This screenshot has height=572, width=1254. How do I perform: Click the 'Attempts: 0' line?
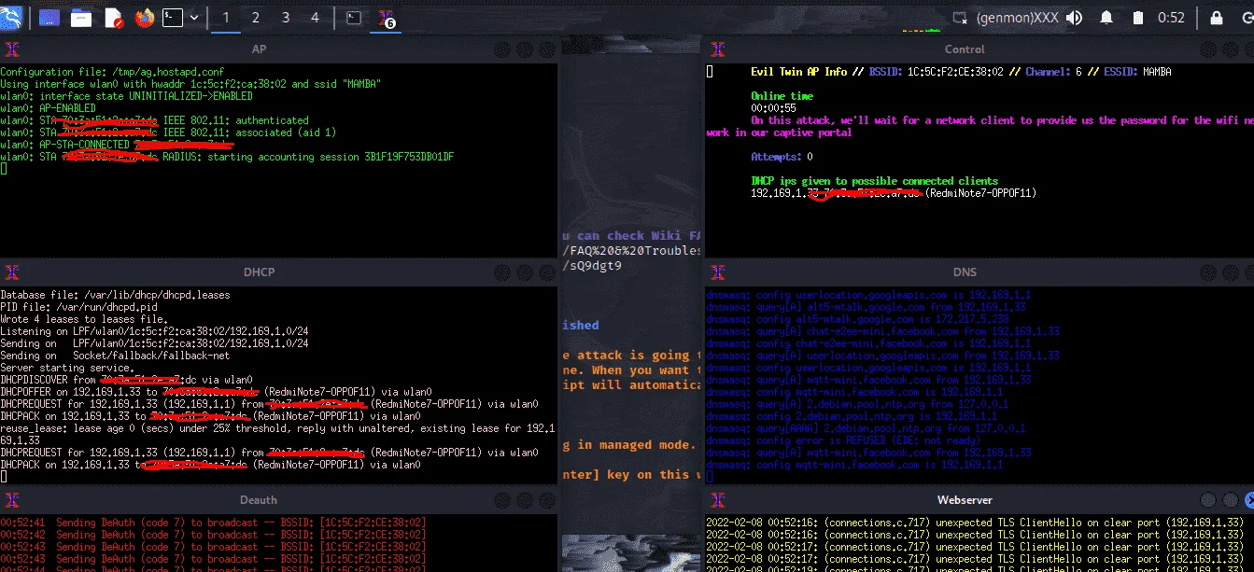[x=782, y=157]
